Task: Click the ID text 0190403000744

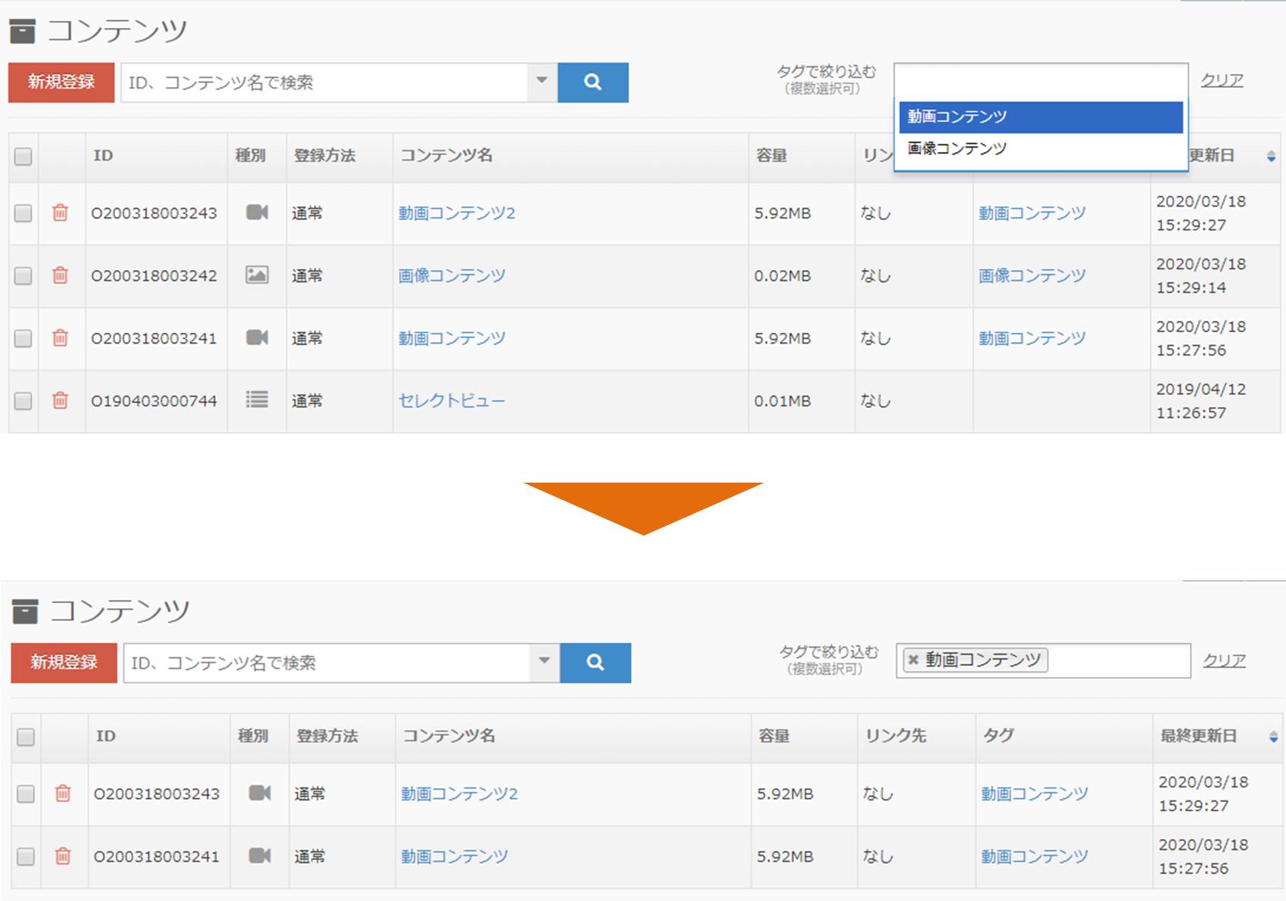Action: click(x=154, y=401)
